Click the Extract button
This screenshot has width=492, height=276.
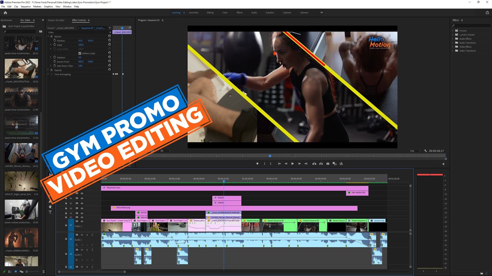point(321,164)
